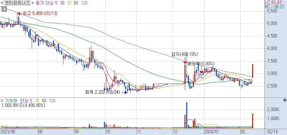Click the 3,500 price axis label
287x135 pixels.
click(x=272, y=61)
